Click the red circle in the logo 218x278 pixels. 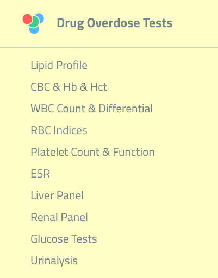[x=27, y=19]
